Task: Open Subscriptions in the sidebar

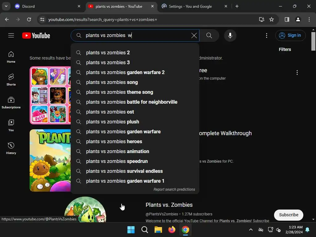Action: pos(11,102)
